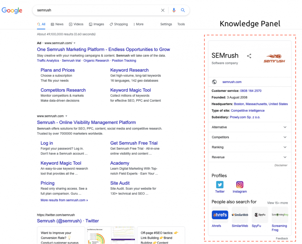Open tweet card about Off-page #SEO tactics
This screenshot has width=302, height=244.
click(x=161, y=235)
